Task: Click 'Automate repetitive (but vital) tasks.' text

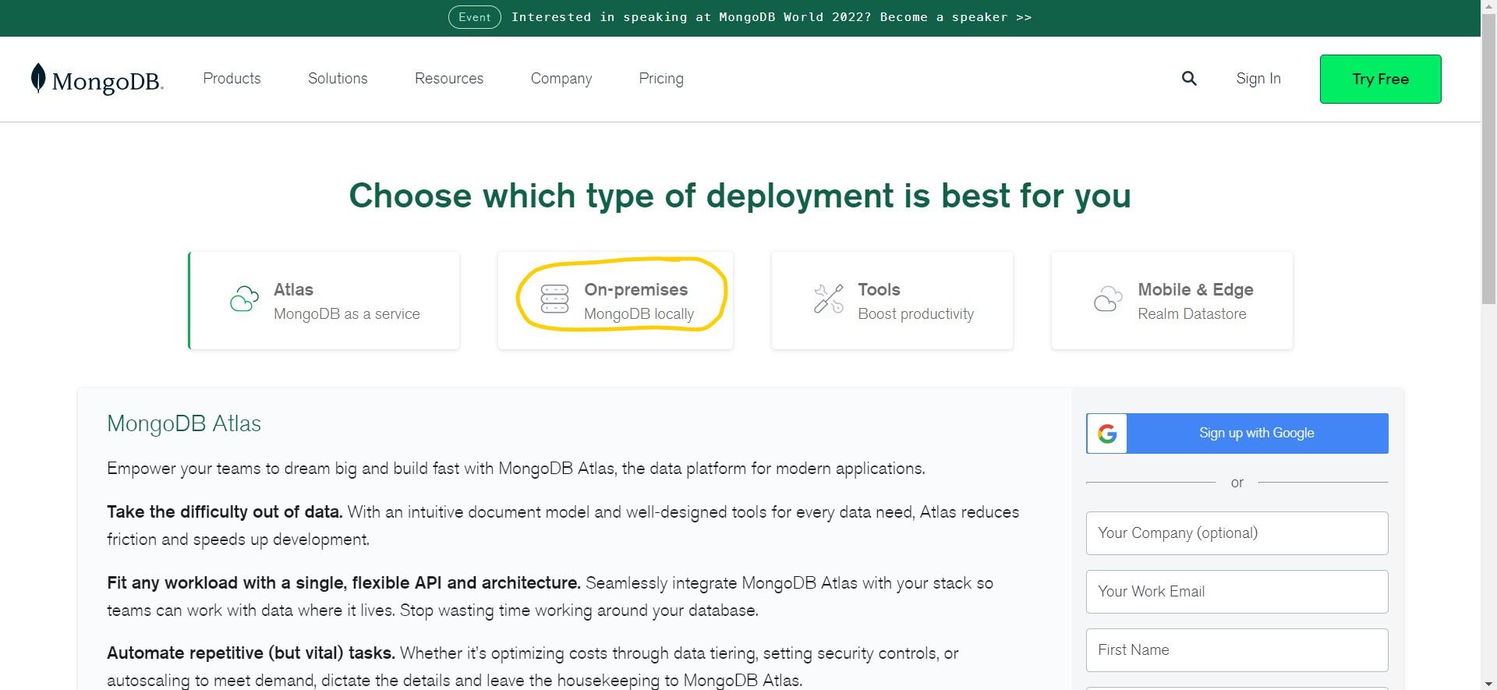Action: [x=251, y=653]
